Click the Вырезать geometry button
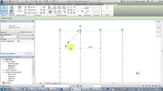 click(x=32, y=10)
